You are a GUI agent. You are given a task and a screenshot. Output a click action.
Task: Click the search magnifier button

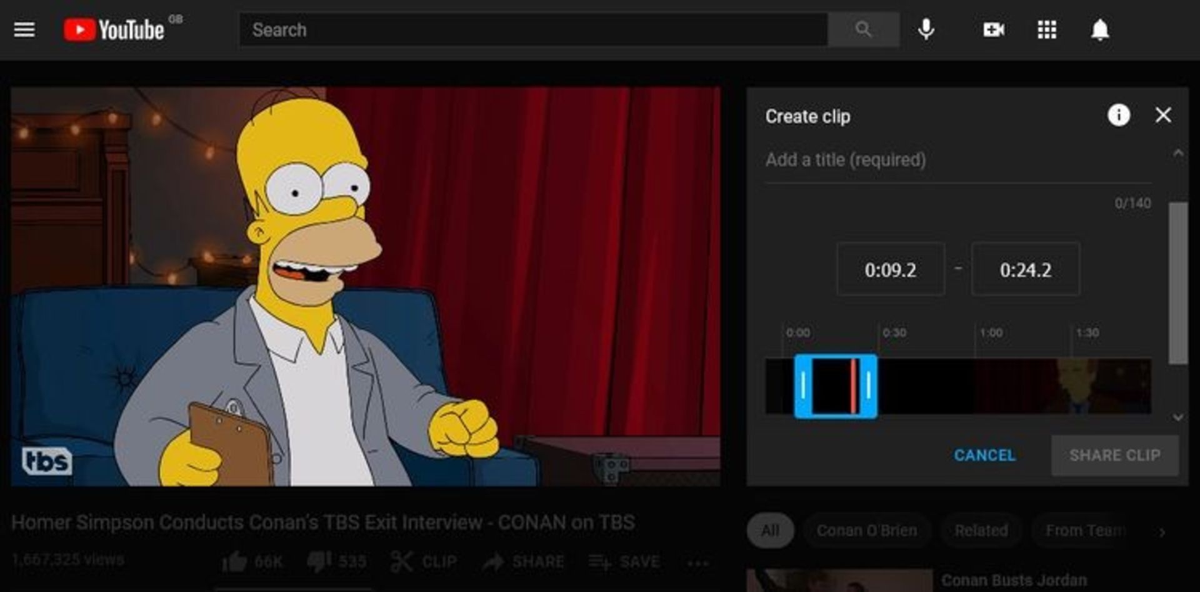click(x=863, y=29)
